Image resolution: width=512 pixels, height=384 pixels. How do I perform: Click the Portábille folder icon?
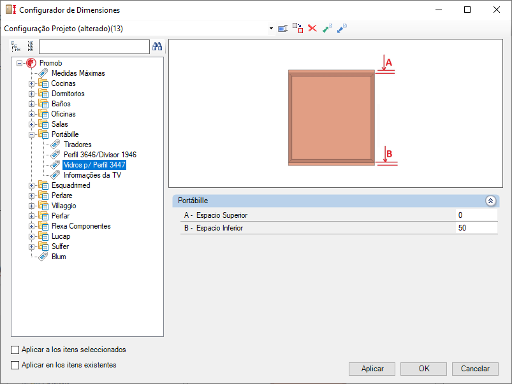43,134
